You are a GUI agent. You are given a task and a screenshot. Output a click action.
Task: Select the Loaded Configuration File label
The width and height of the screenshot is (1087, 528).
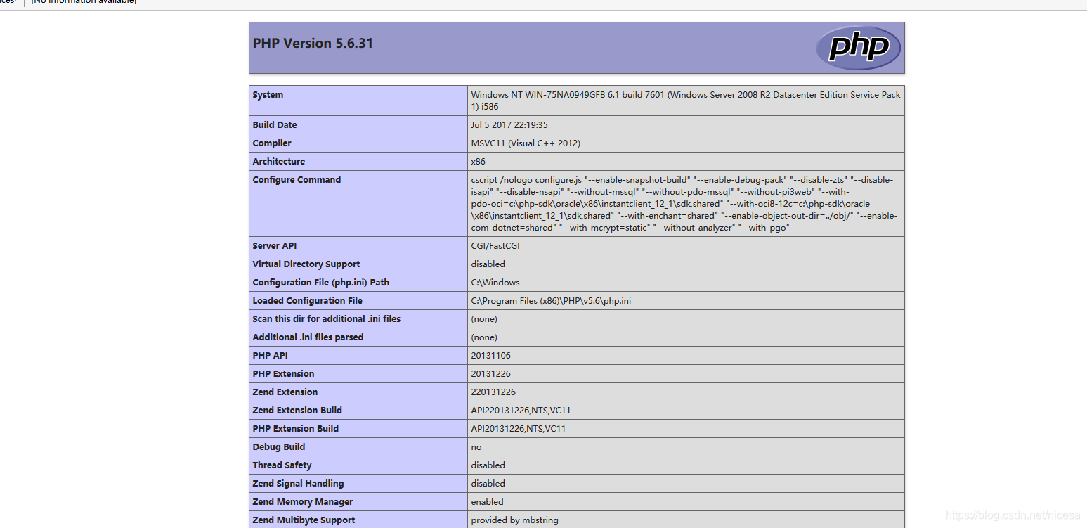[x=308, y=301]
